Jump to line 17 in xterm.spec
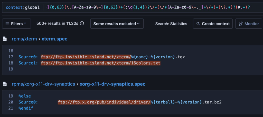263x117 pixels. click(x=11, y=57)
